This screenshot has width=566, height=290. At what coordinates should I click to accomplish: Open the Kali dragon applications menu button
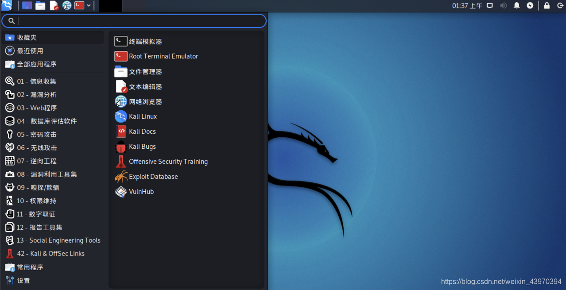tap(7, 5)
